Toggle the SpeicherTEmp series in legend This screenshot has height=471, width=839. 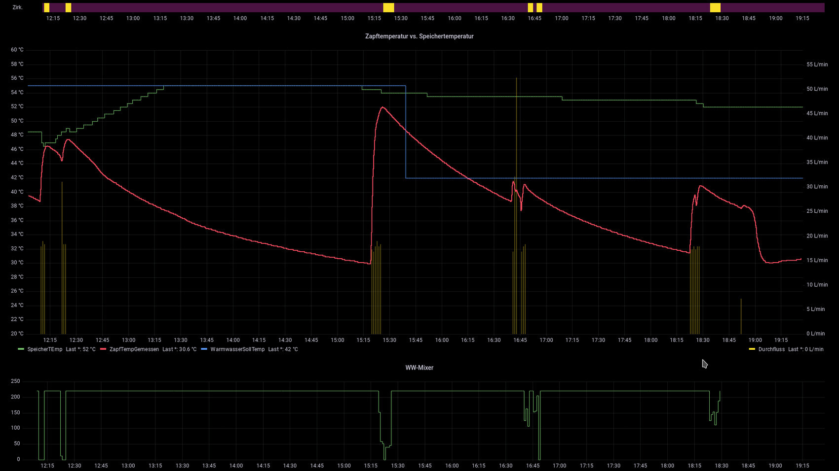coord(45,349)
